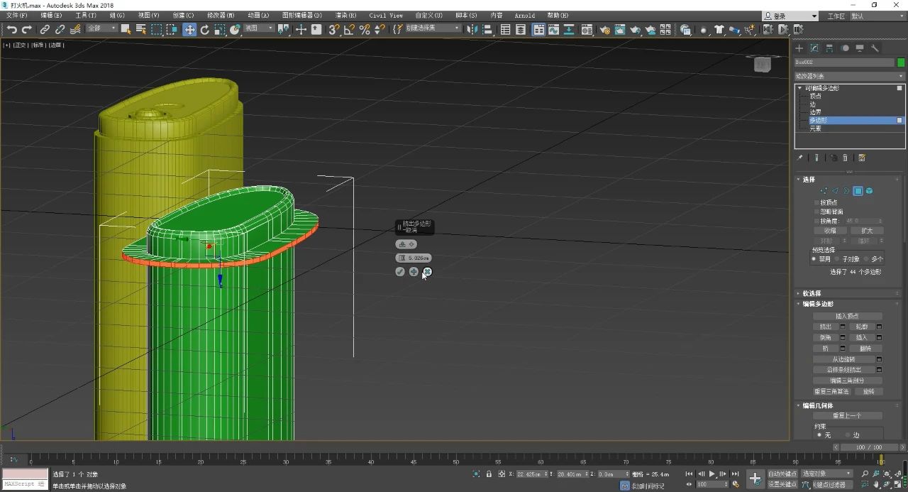The width and height of the screenshot is (908, 492).
Task: Open the 修改器列表 dropdown
Action: click(849, 76)
